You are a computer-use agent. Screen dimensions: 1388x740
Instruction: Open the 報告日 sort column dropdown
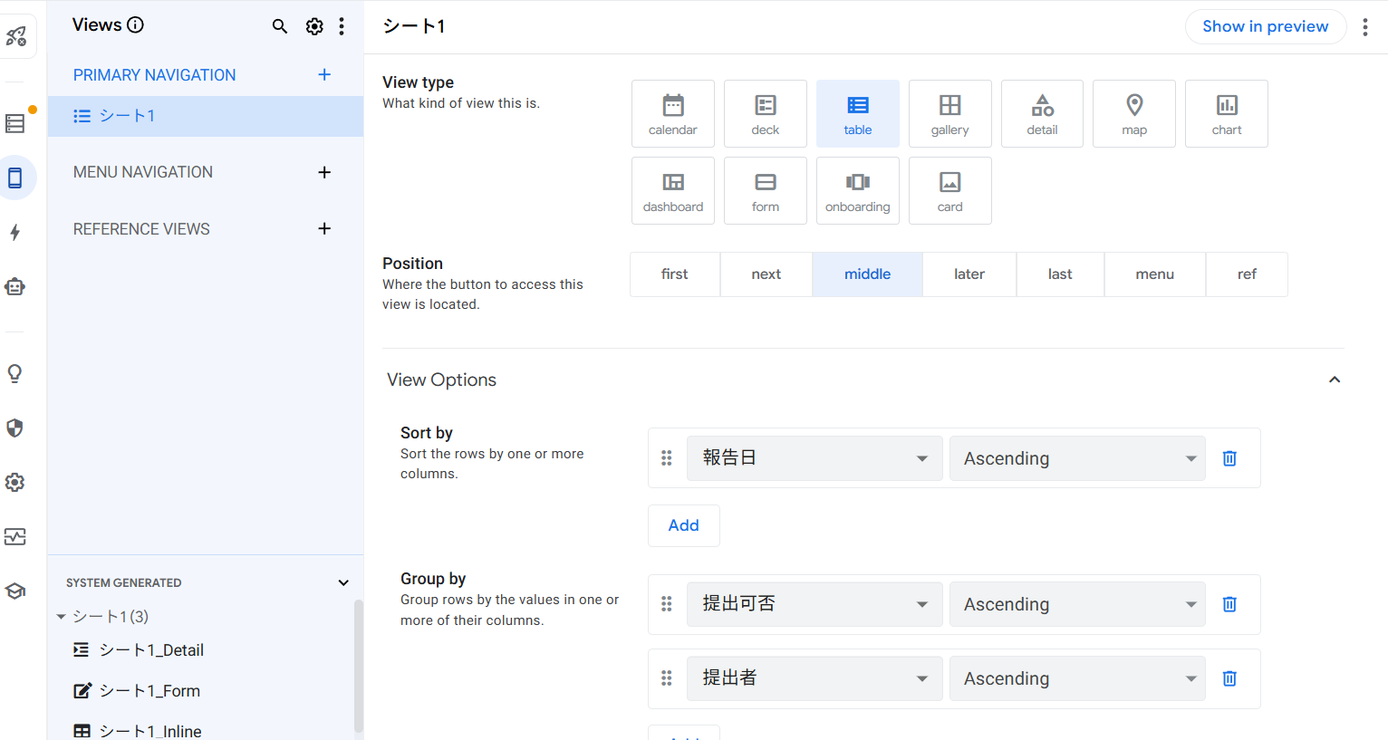pyautogui.click(x=814, y=458)
